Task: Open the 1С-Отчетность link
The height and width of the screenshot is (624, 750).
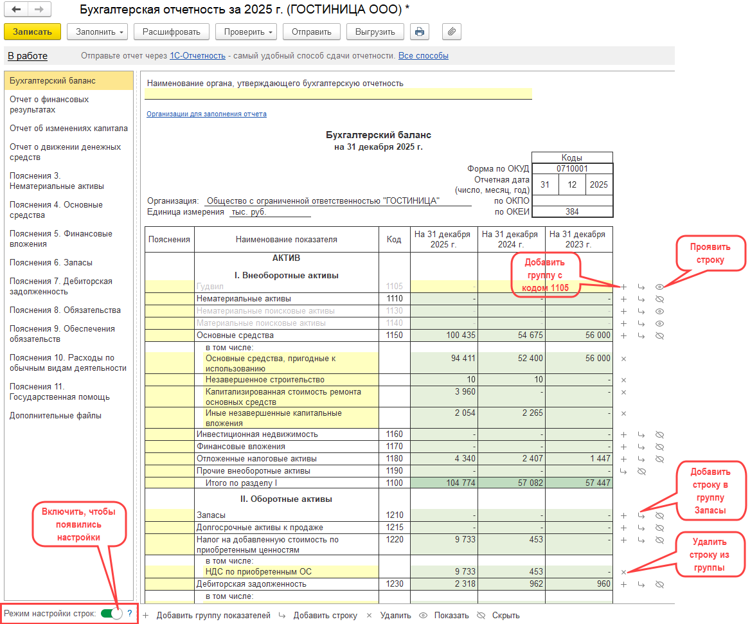Action: pyautogui.click(x=197, y=56)
